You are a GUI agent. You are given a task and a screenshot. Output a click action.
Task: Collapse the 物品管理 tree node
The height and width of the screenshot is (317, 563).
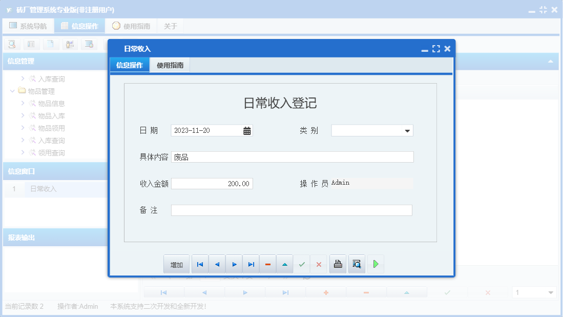coord(12,91)
